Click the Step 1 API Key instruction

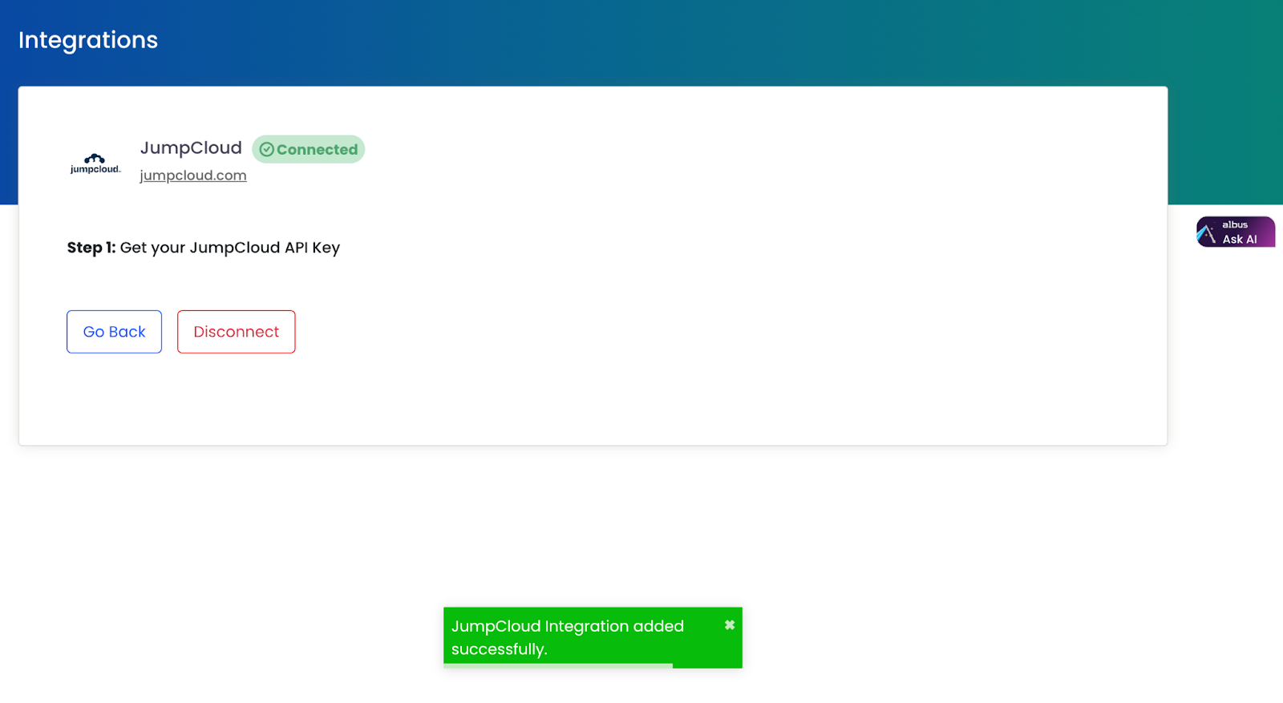(204, 248)
